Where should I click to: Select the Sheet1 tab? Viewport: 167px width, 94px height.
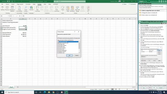(11, 87)
